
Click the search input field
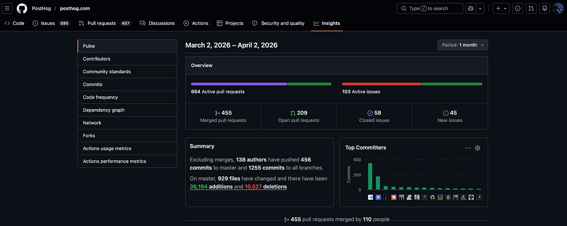click(x=430, y=8)
